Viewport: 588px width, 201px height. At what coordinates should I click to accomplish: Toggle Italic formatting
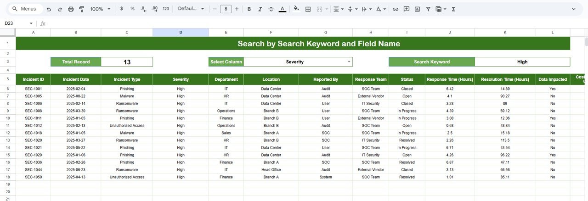tap(260, 9)
